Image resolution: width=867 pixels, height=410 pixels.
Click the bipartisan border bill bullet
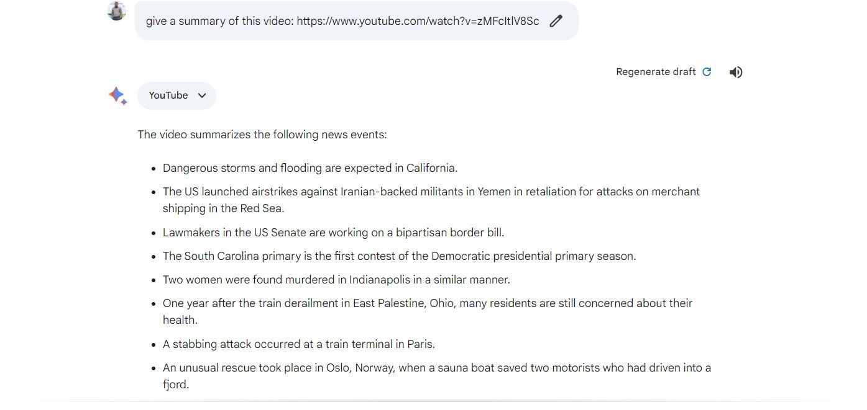pyautogui.click(x=333, y=233)
